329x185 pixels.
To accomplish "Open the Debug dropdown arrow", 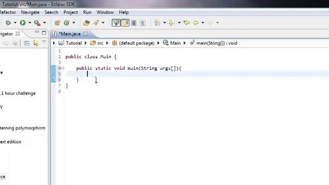I will click(x=15, y=23).
